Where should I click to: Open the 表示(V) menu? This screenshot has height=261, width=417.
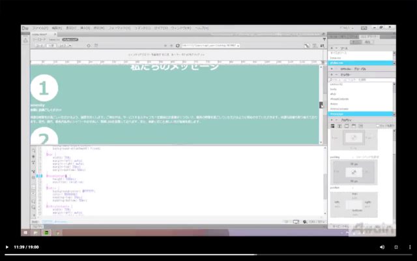click(x=71, y=28)
